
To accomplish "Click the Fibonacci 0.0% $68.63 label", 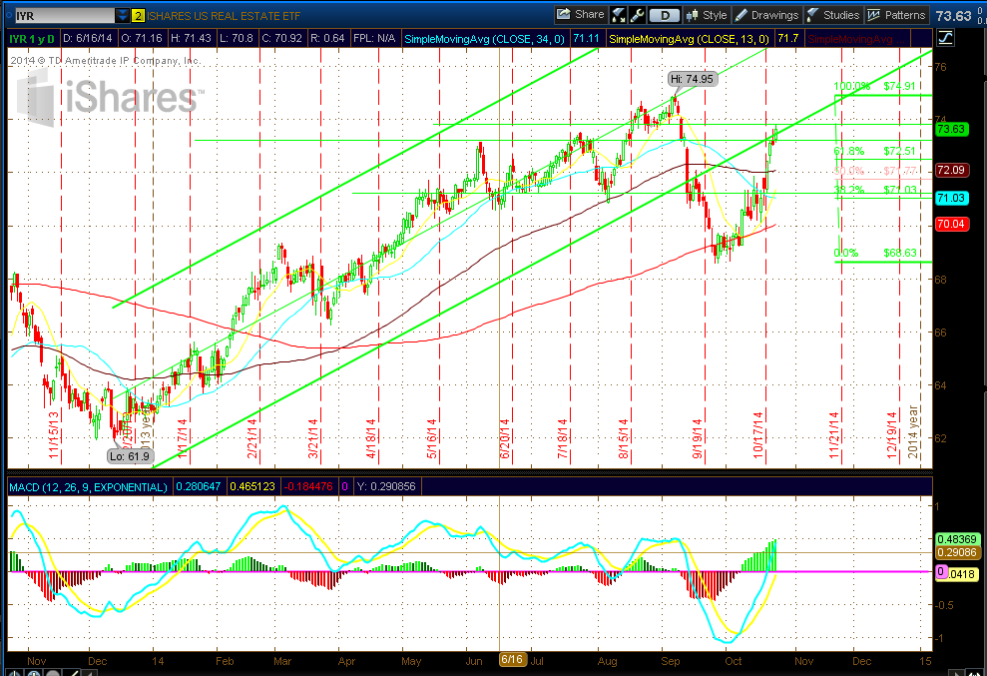I will click(x=874, y=253).
